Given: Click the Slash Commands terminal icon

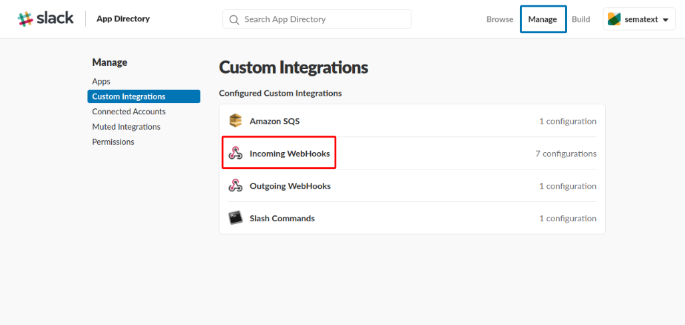Looking at the screenshot, I should tap(236, 218).
